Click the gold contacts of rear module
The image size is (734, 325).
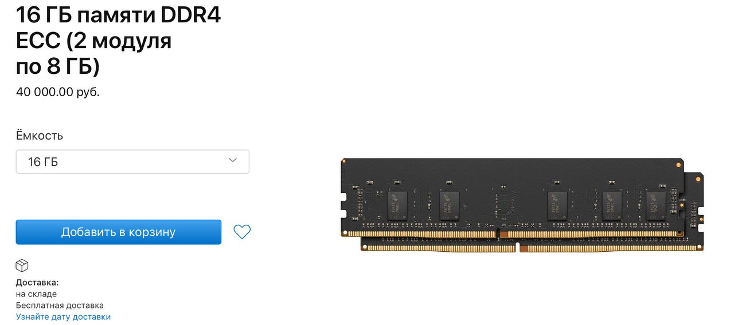[x=532, y=247]
